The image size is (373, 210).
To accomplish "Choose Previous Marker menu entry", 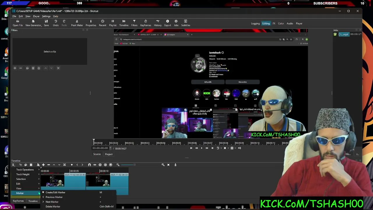I will (78, 197).
